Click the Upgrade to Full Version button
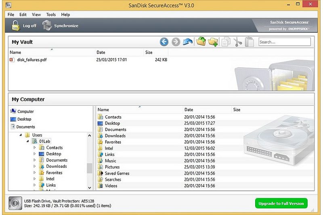The width and height of the screenshot is (323, 215). 281,203
